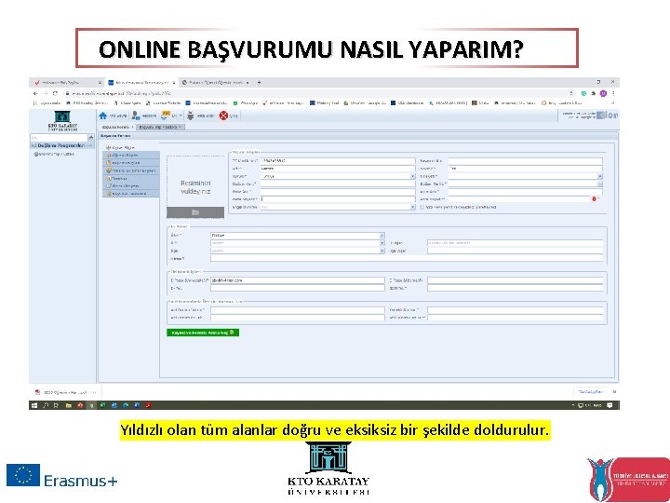The height and width of the screenshot is (503, 670).
Task: Open the purple Chrome profile avatar
Action: [x=603, y=93]
